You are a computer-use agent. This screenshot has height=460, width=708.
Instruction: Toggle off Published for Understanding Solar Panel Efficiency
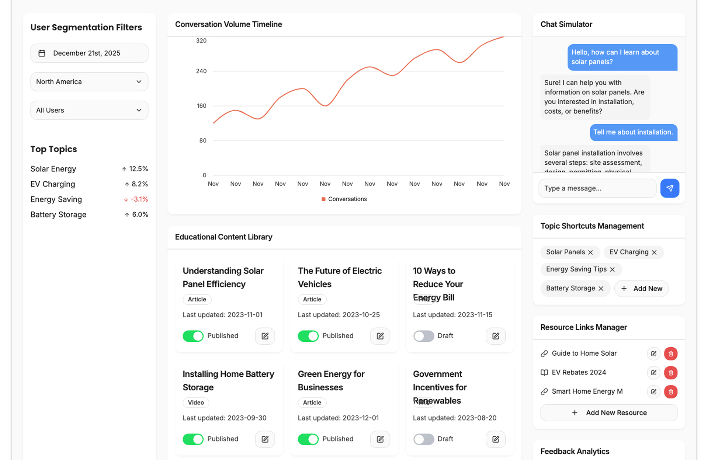pos(193,336)
